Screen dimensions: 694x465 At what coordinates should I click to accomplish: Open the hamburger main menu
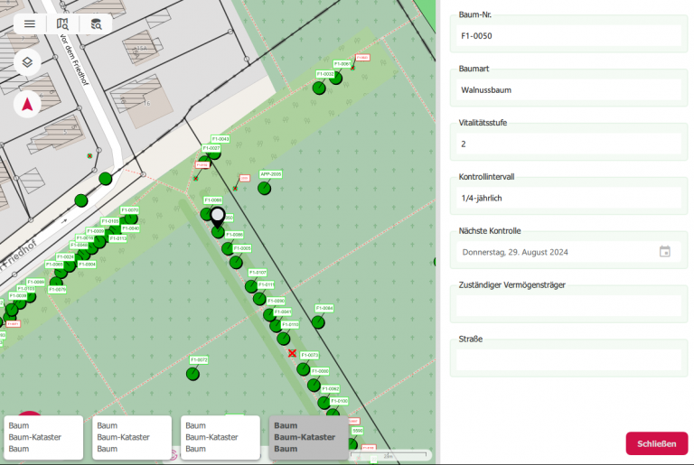click(x=30, y=23)
